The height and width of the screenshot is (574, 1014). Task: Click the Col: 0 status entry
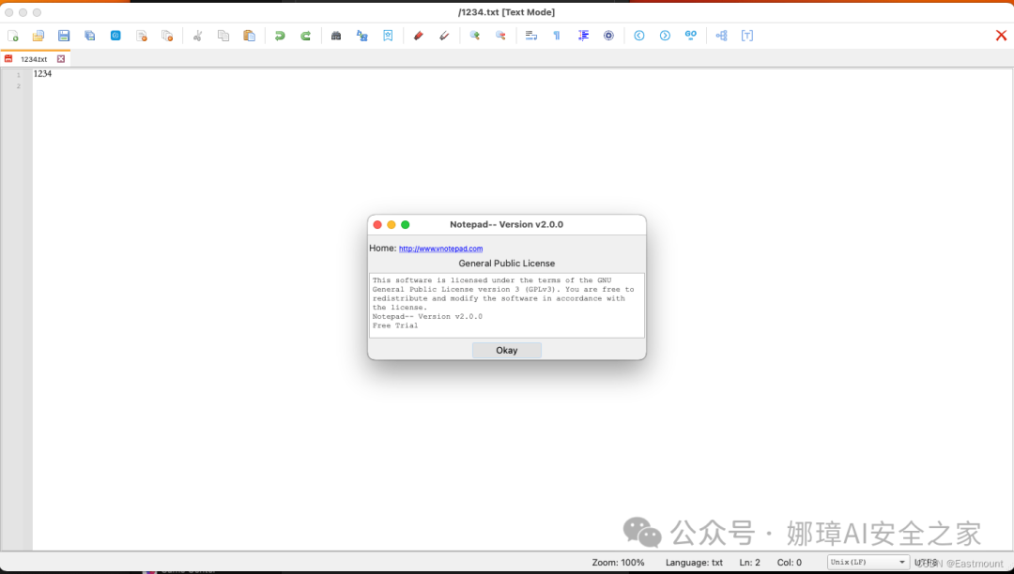tap(789, 563)
